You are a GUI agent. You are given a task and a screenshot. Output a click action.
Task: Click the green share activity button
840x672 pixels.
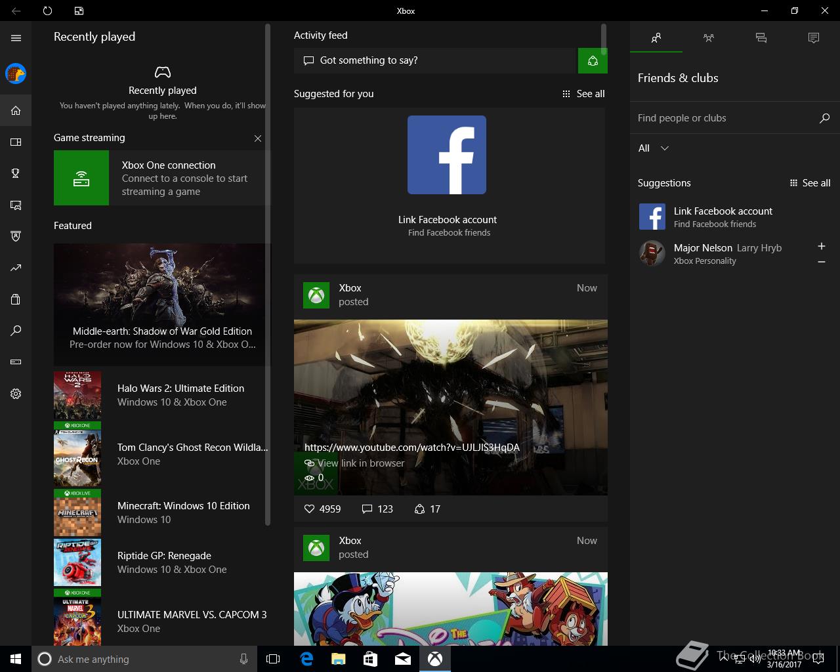593,60
